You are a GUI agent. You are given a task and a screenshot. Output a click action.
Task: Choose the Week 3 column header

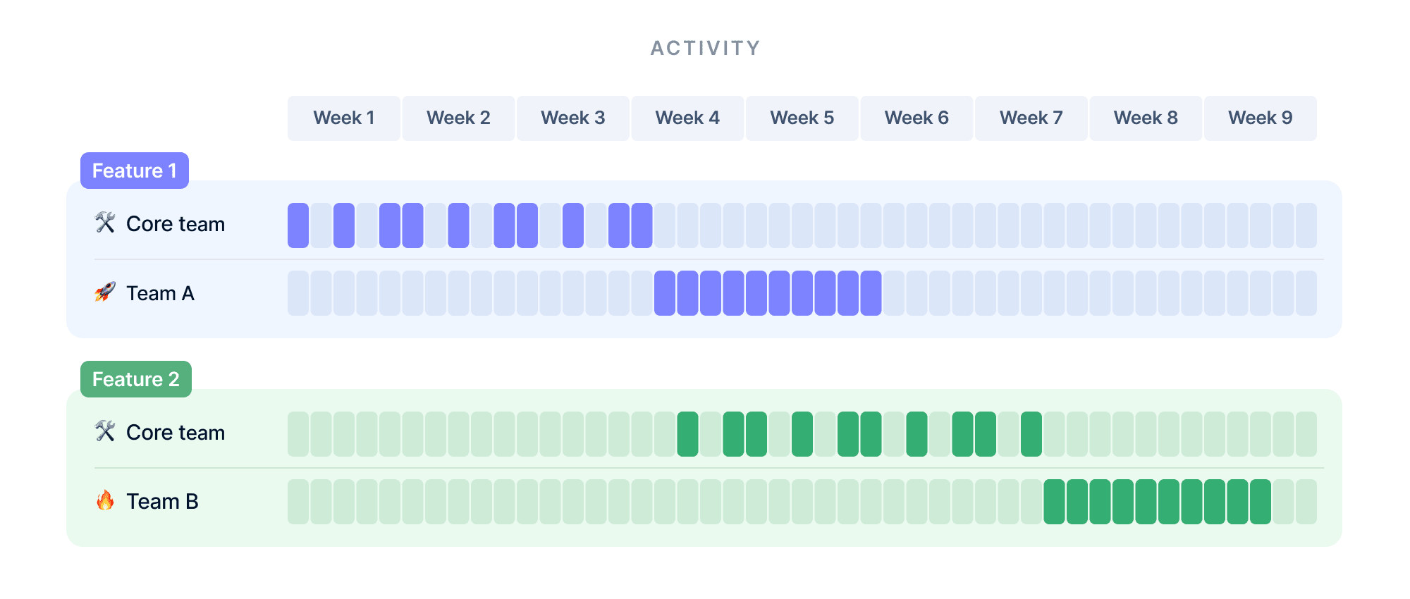pyautogui.click(x=572, y=118)
